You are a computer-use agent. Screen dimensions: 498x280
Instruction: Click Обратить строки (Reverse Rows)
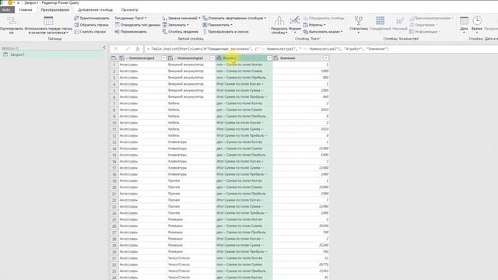[x=92, y=25]
